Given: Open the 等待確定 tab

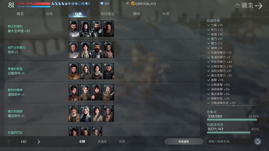Looking at the screenshot, I should point(107,14).
